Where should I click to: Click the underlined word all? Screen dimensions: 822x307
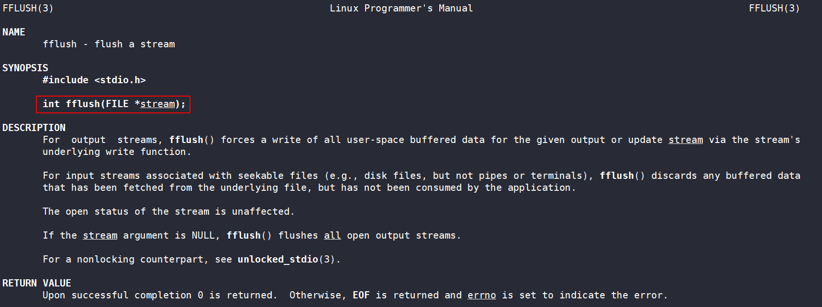(x=333, y=235)
